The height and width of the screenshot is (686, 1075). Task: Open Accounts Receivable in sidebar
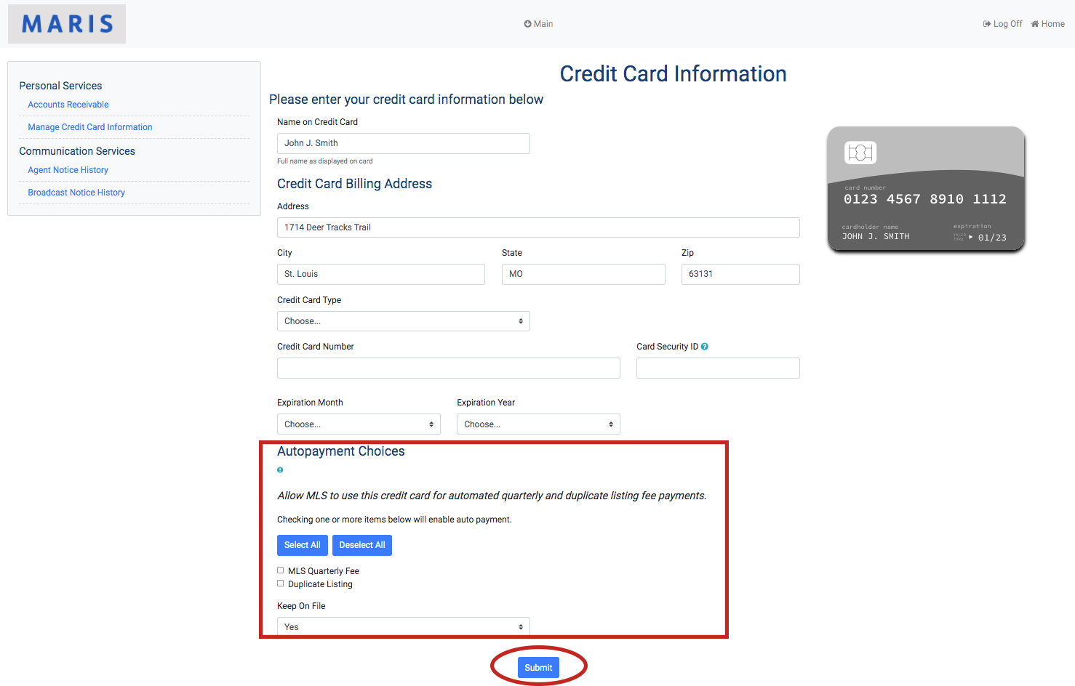click(68, 105)
